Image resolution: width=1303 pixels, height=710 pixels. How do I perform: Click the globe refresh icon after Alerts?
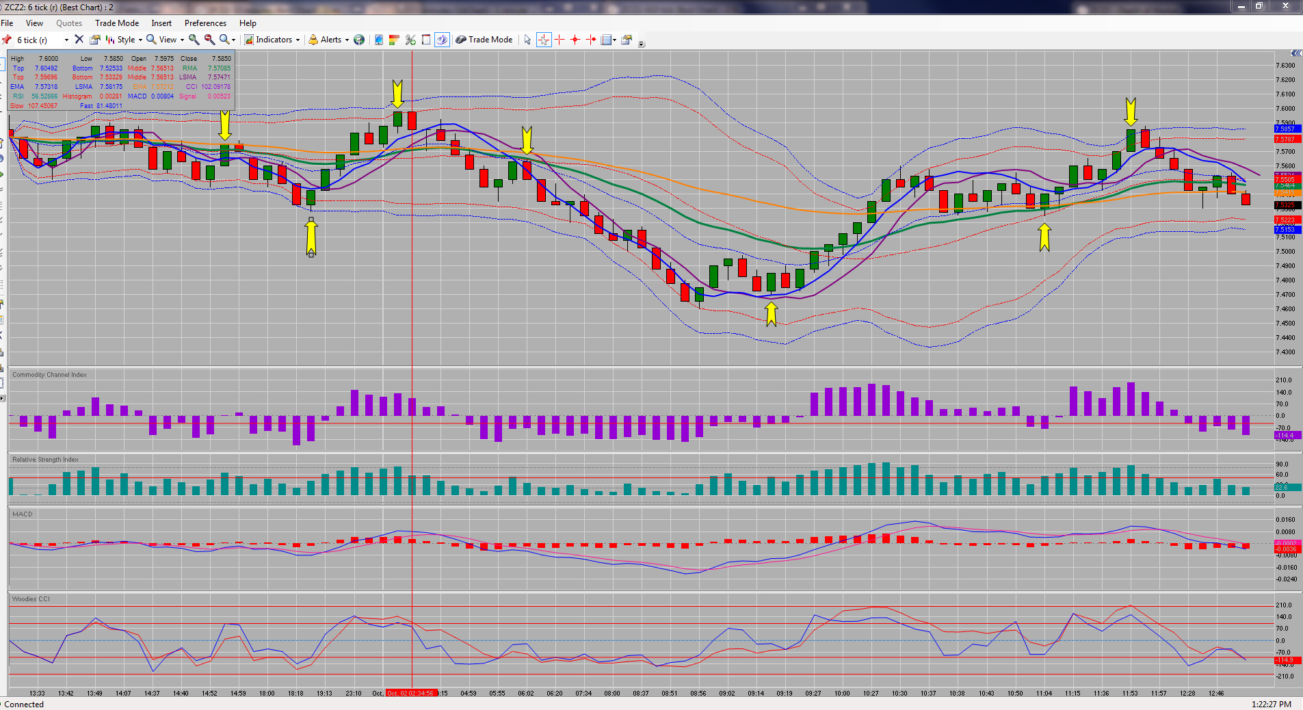(358, 40)
